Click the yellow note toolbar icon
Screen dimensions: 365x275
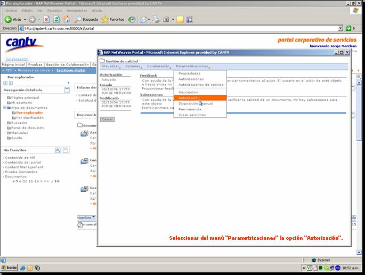tap(180, 20)
